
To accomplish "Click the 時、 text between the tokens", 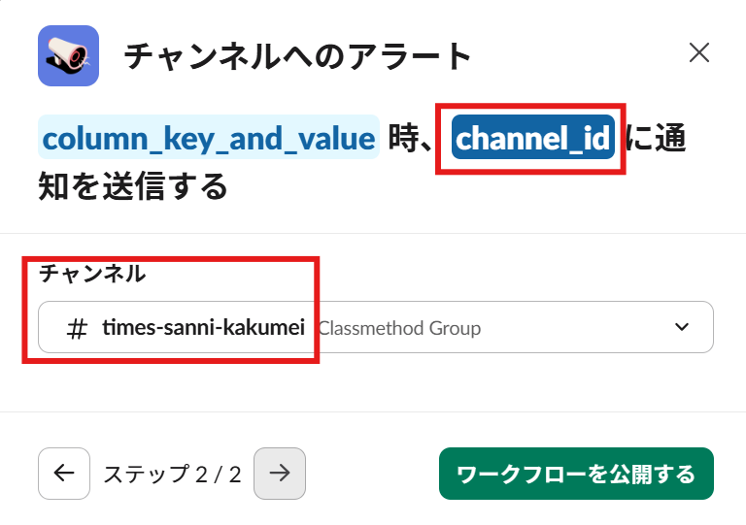I will click(415, 140).
